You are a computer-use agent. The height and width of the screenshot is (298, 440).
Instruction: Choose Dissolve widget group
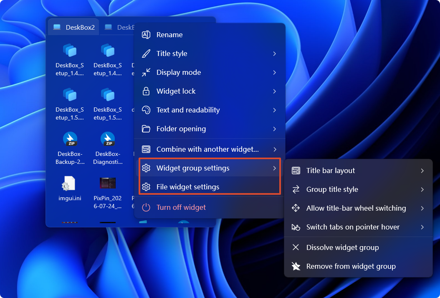(x=358, y=247)
